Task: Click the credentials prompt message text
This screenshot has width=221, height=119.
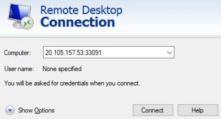Action: tap(72, 83)
